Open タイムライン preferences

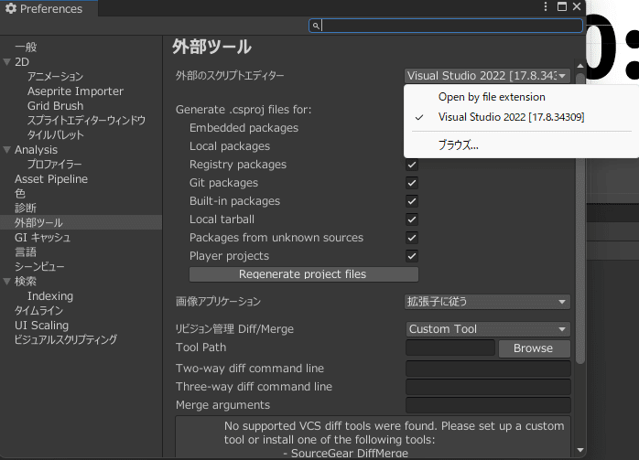38,311
